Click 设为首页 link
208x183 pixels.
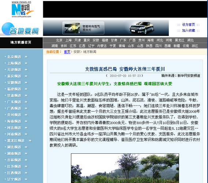click(189, 25)
